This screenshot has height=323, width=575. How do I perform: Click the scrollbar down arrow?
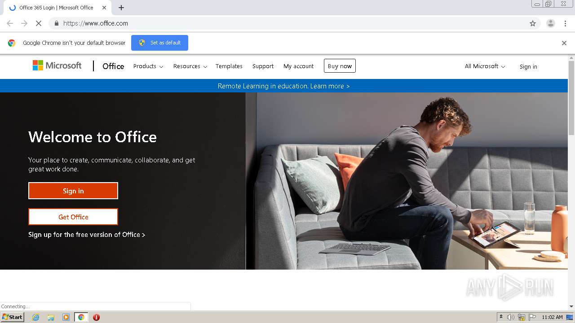coord(571,306)
